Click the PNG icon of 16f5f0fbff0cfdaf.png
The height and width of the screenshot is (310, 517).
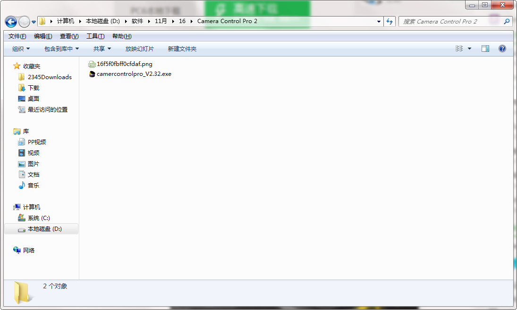pos(92,64)
